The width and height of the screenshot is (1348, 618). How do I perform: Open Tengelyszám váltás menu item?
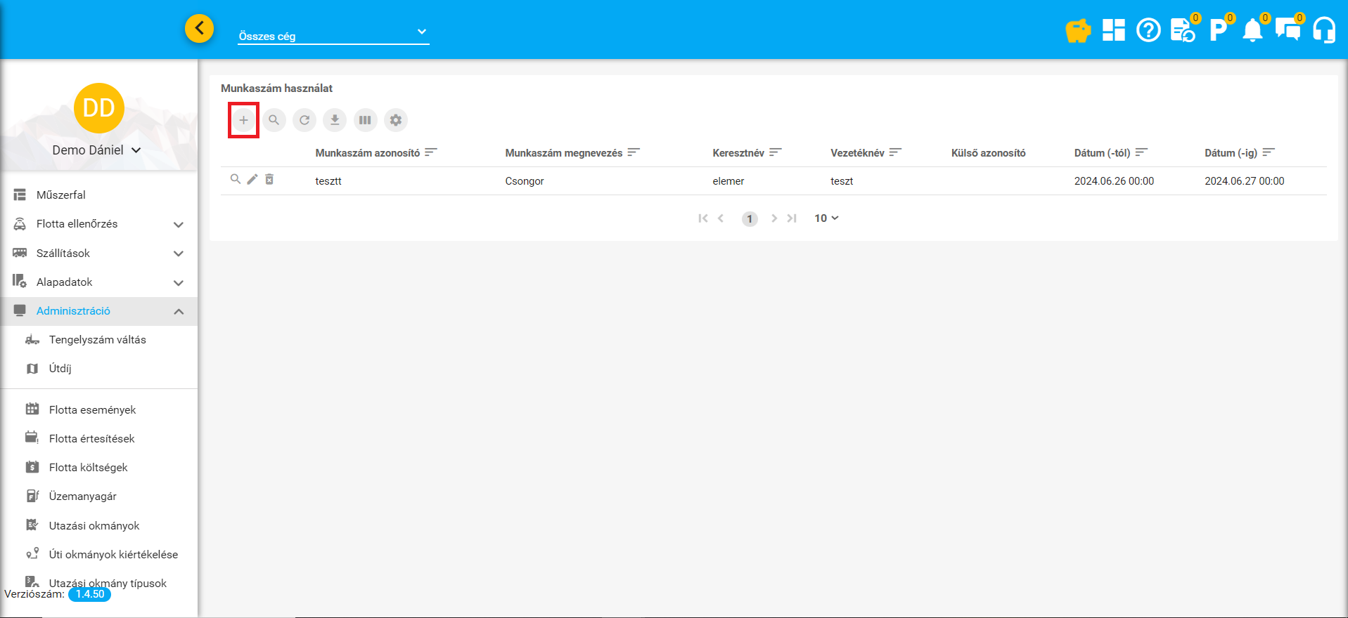(x=97, y=340)
